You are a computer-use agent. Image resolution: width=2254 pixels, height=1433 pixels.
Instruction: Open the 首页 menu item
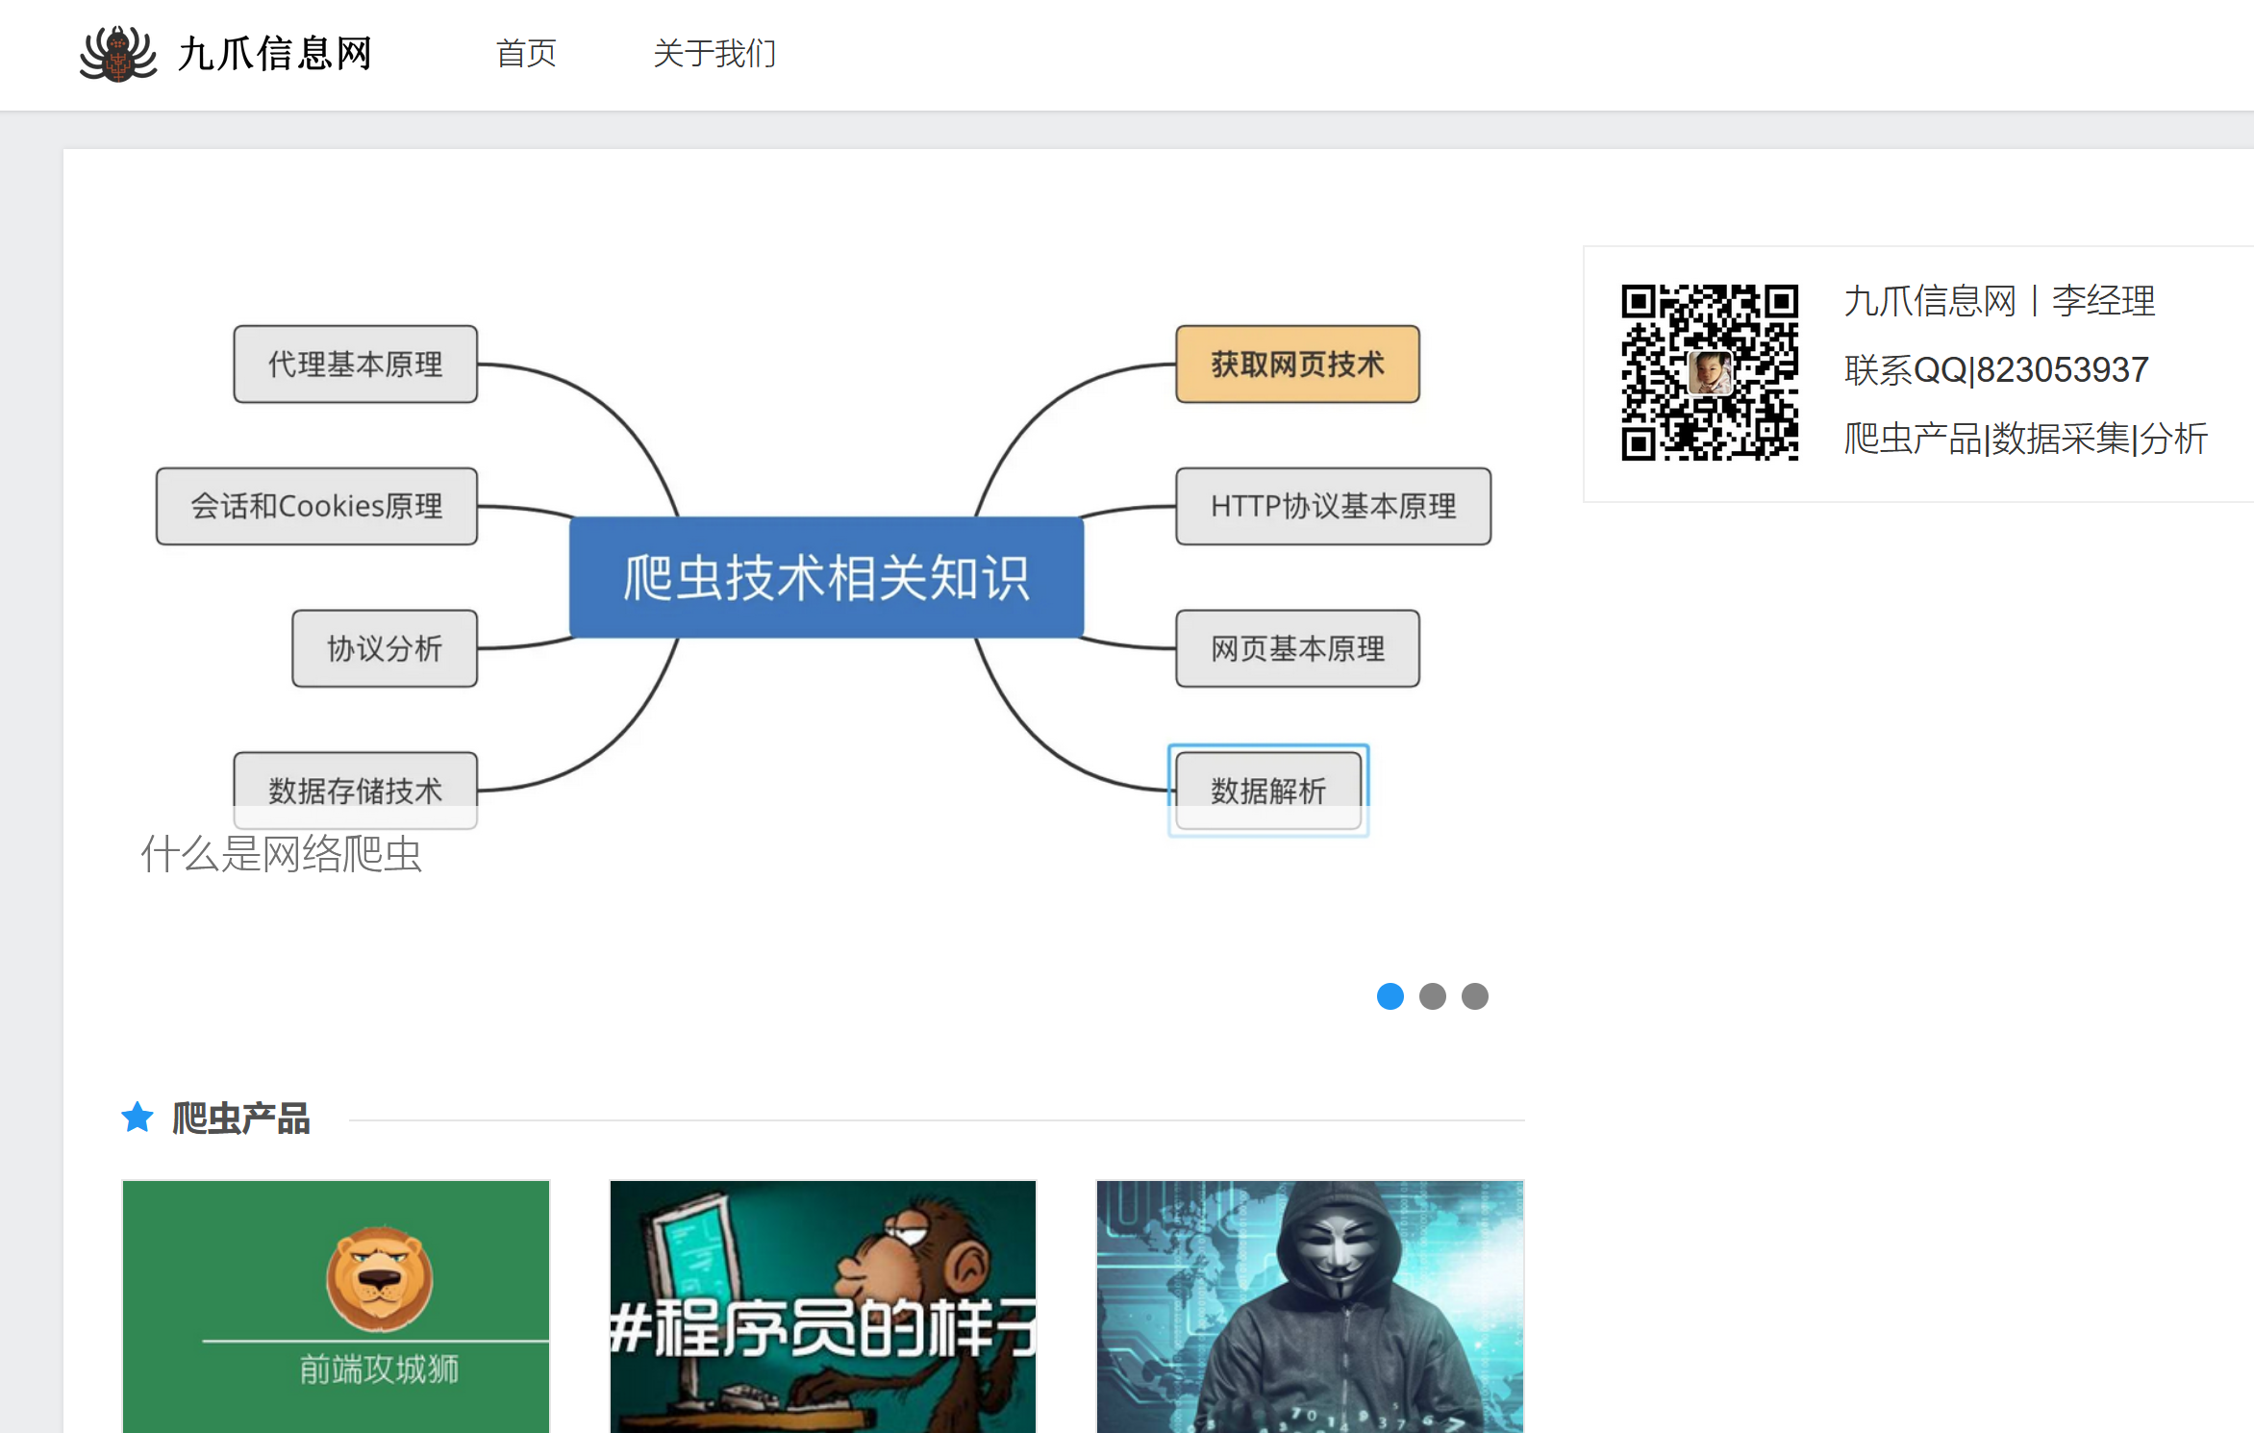click(x=526, y=54)
